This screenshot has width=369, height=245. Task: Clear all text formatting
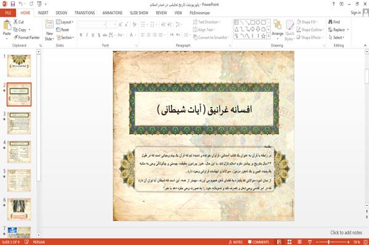(x=135, y=25)
